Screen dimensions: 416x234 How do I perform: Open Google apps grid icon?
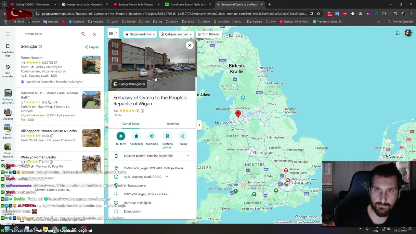398,33
